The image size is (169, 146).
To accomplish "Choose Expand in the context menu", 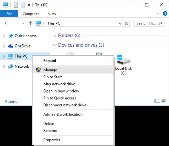I will (x=73, y=61).
